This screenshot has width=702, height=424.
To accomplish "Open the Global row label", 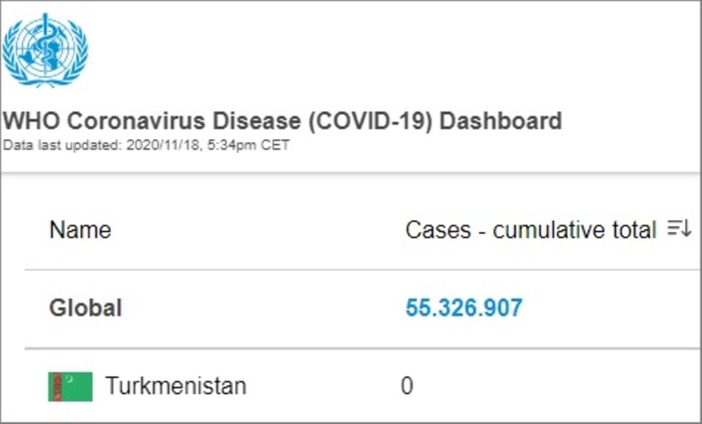I will pos(86,308).
